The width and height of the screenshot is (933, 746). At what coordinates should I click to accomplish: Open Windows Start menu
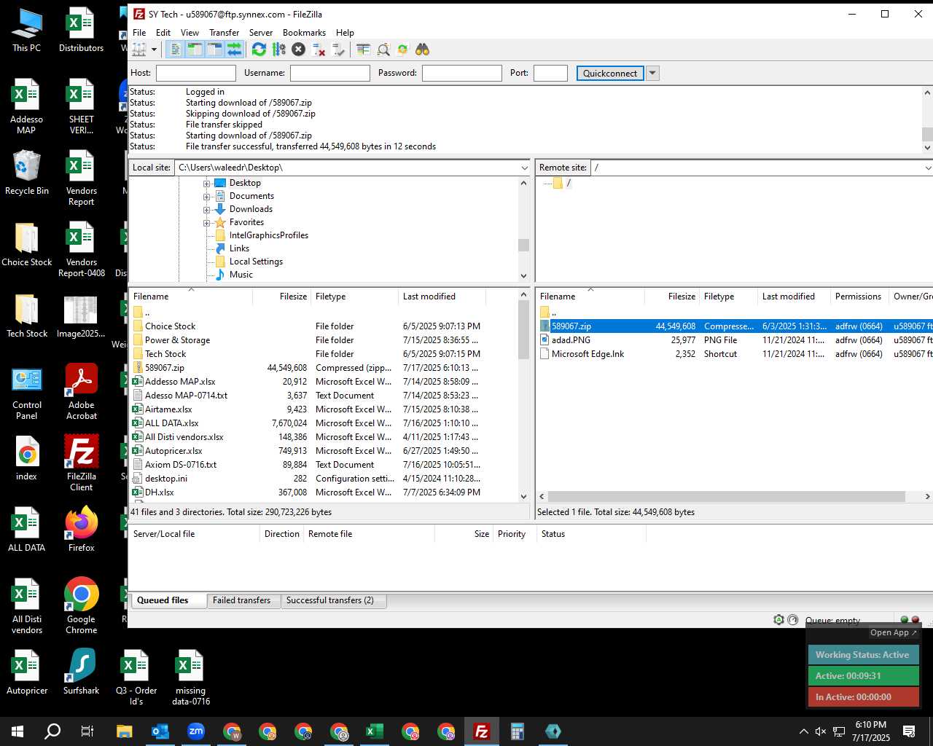pos(17,731)
